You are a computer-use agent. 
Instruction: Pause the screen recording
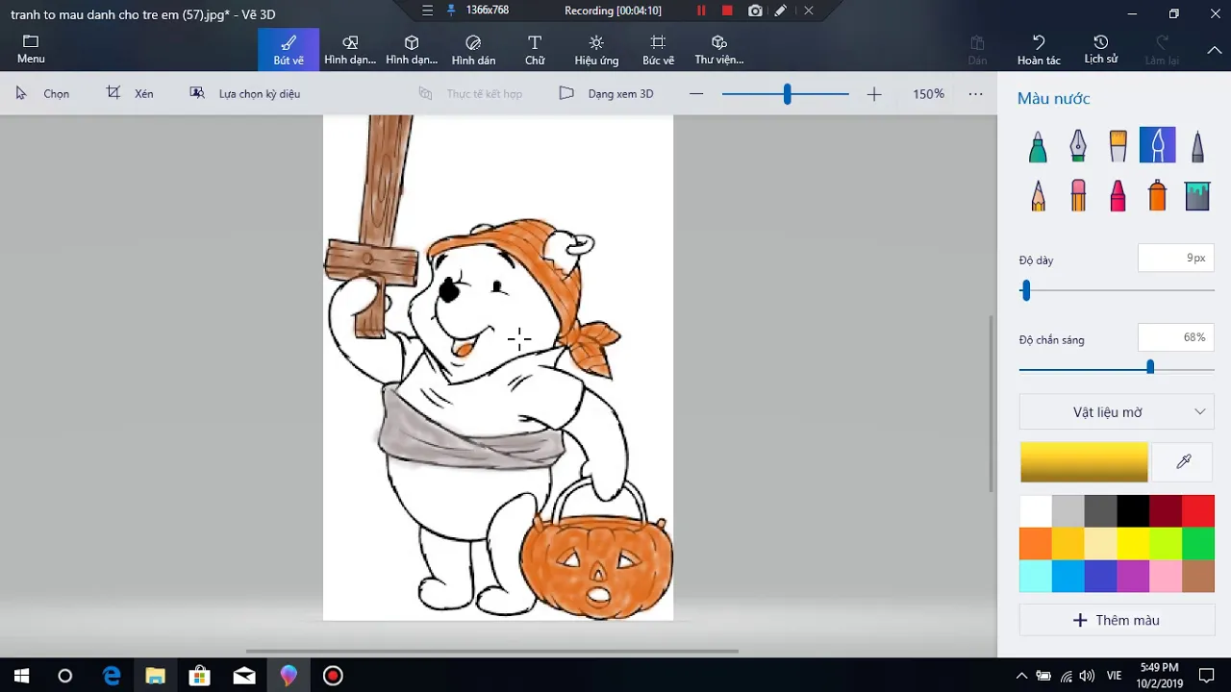(x=701, y=11)
